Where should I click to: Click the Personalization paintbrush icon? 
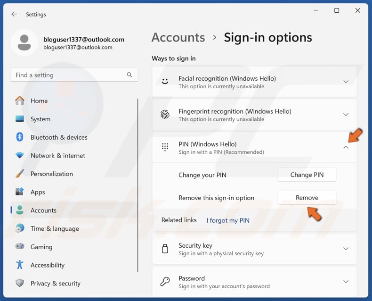tap(20, 174)
